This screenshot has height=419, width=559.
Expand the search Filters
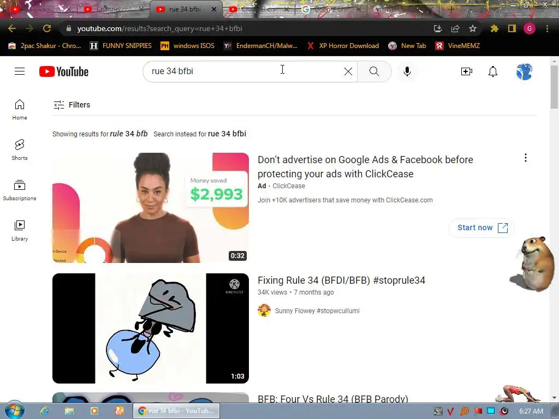point(72,105)
